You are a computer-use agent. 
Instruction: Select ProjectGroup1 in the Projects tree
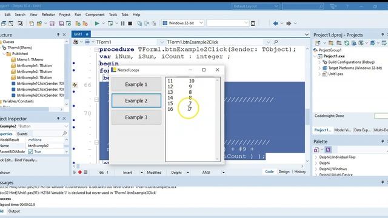[x=330, y=50]
